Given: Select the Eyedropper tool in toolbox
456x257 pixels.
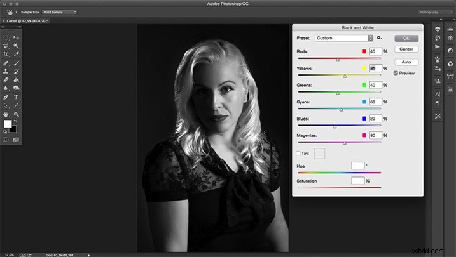Looking at the screenshot, I should point(17,54).
